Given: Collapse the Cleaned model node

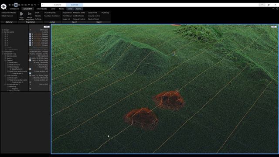Looking at the screenshot, I should [x=5, y=60].
